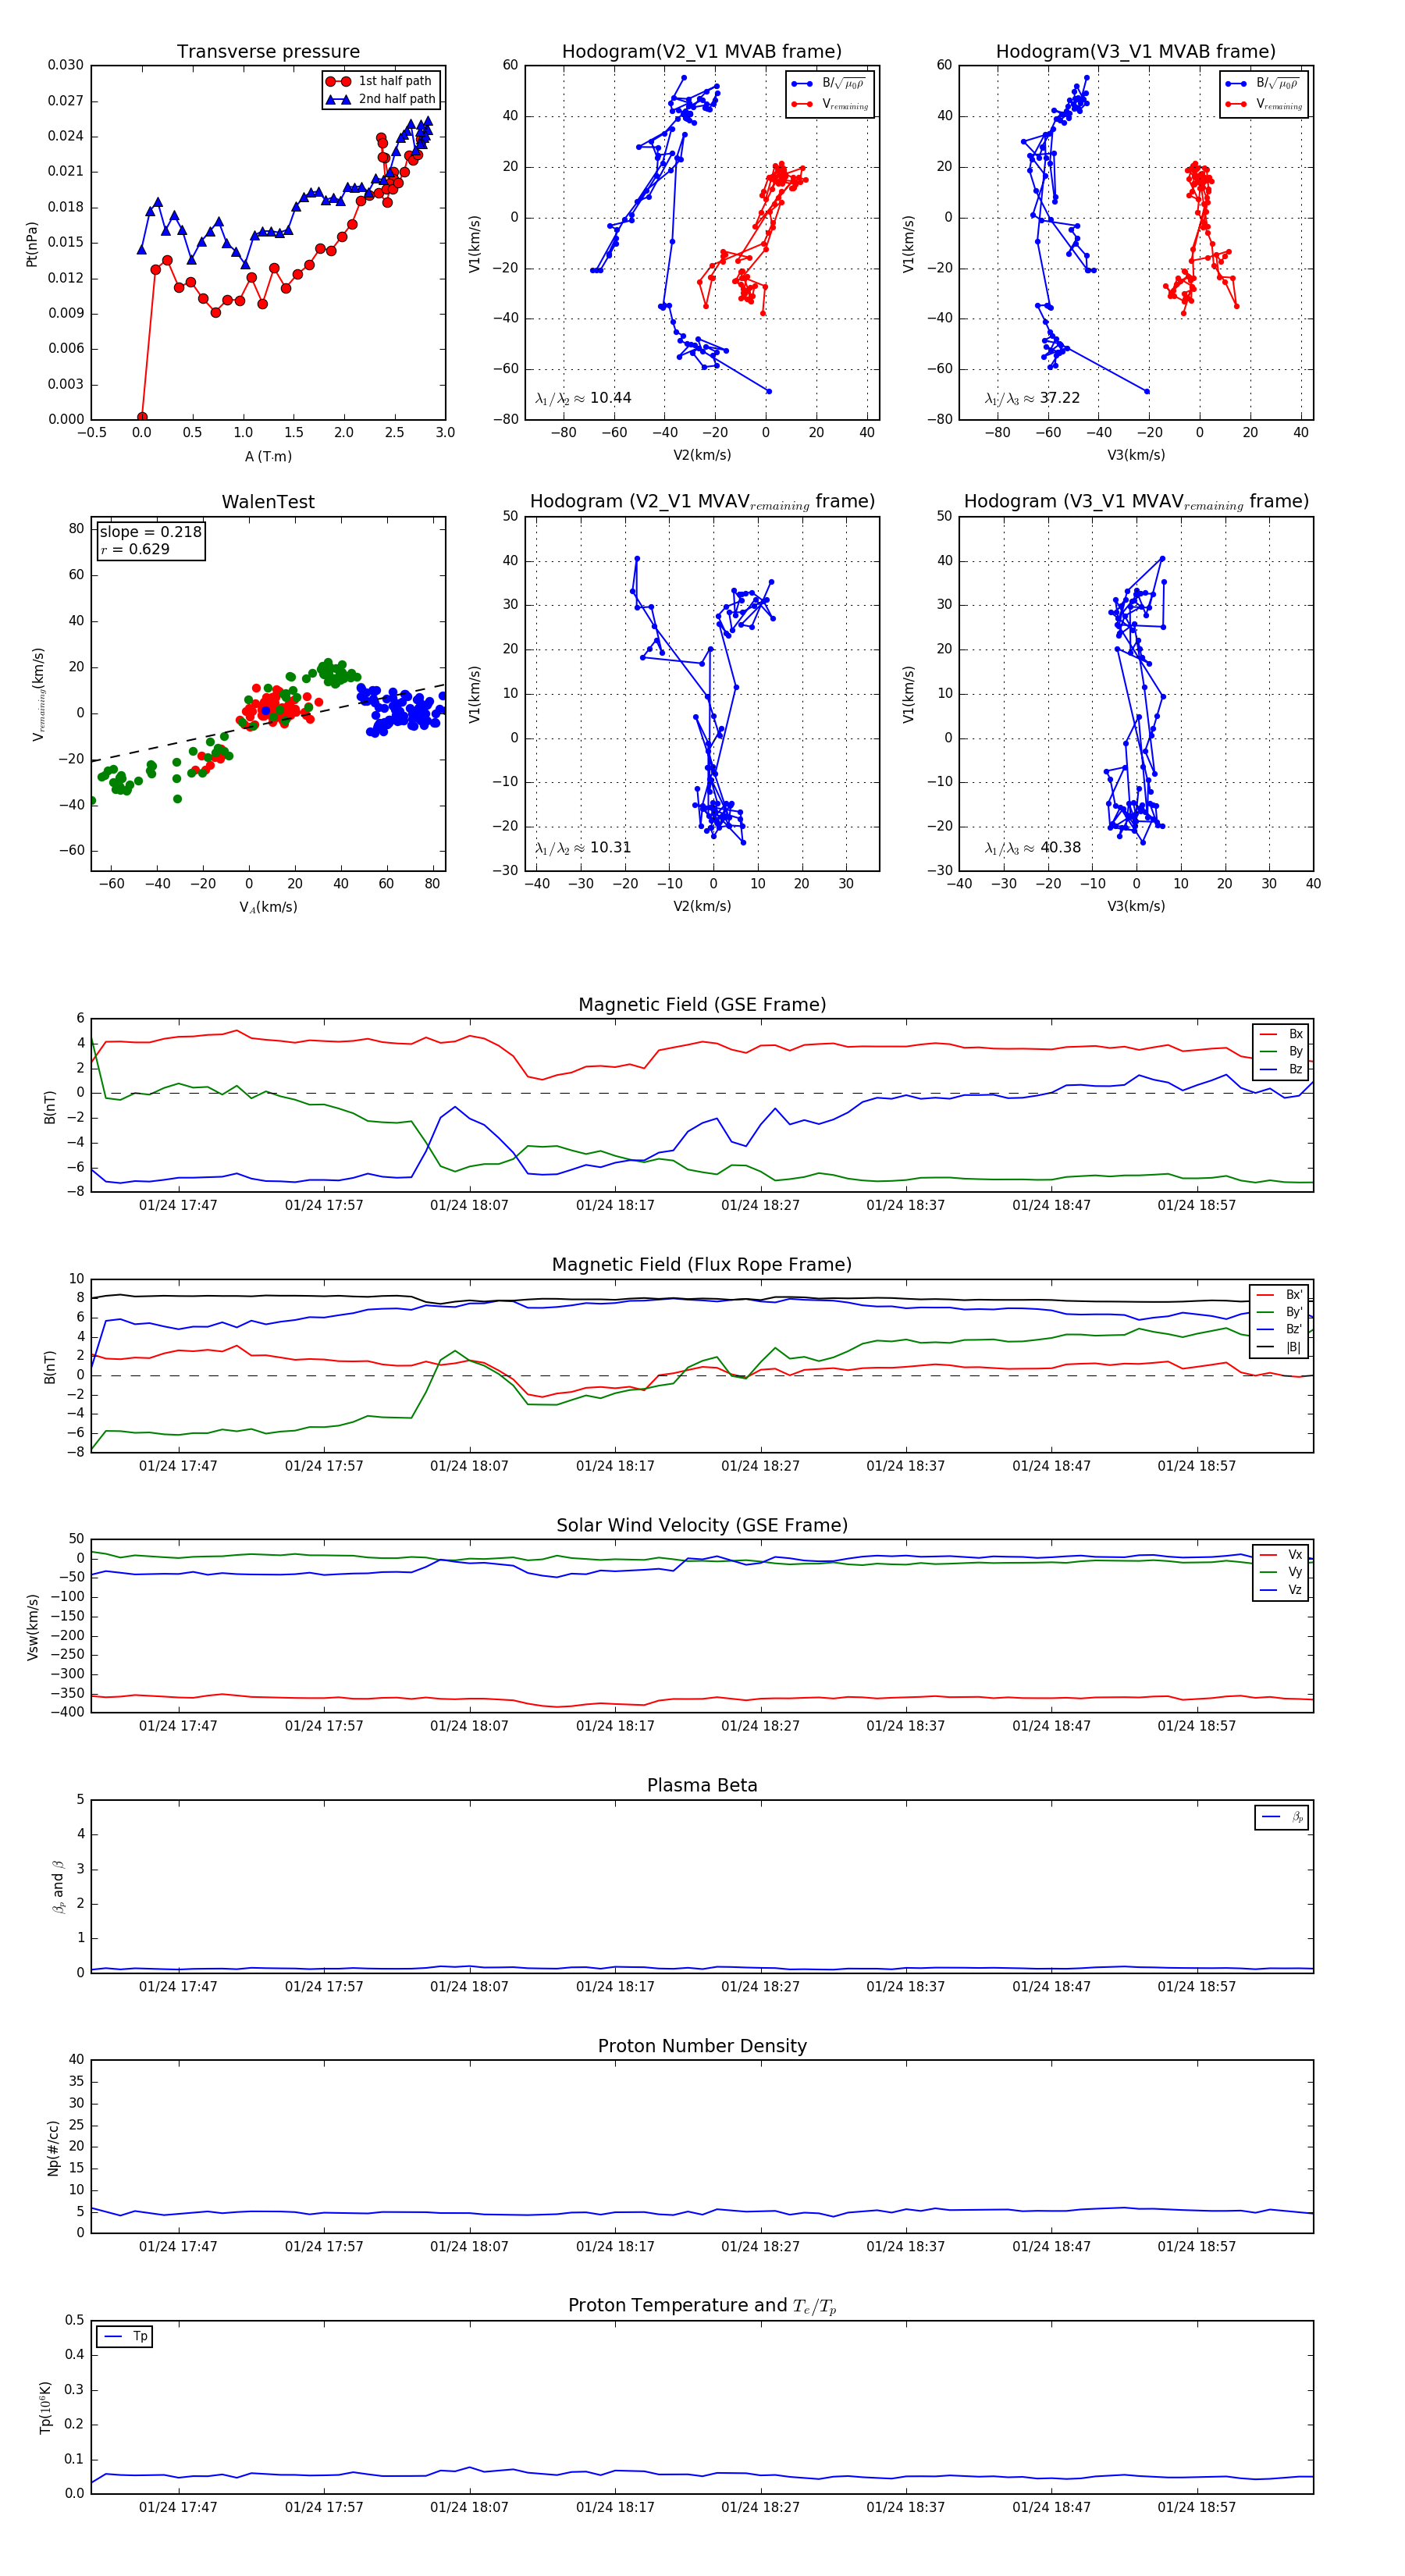Select the 'Vz' legend entry

tap(1281, 1590)
